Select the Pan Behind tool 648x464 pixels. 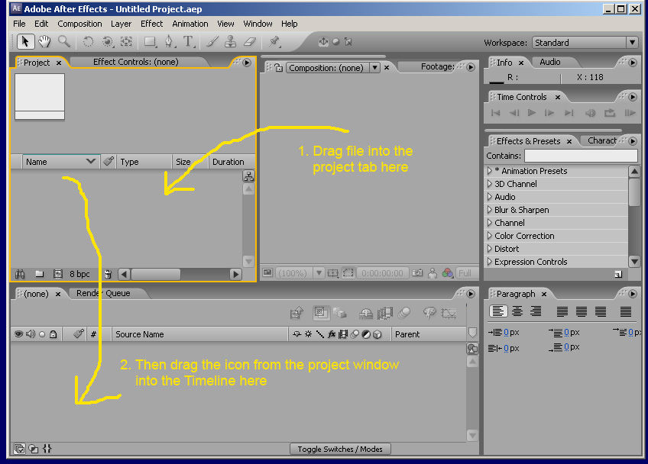click(x=126, y=42)
